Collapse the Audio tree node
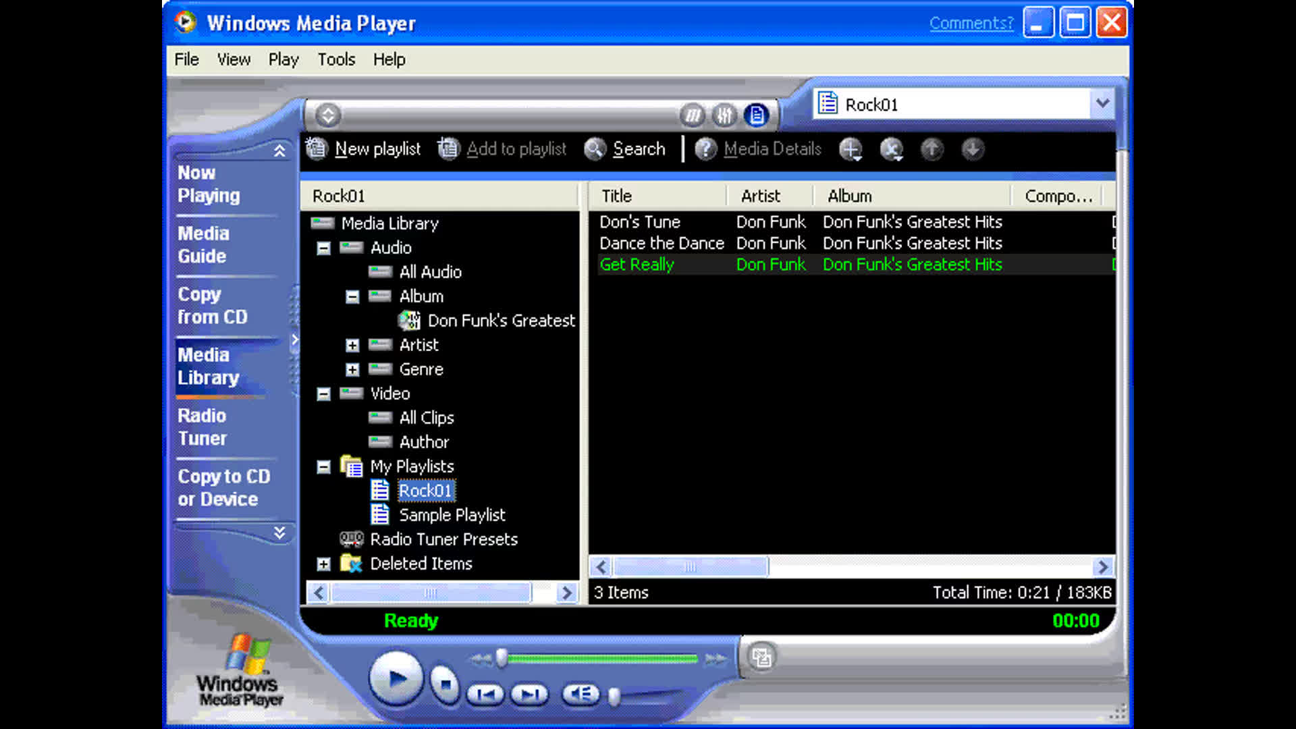Viewport: 1296px width, 729px height. coord(324,248)
